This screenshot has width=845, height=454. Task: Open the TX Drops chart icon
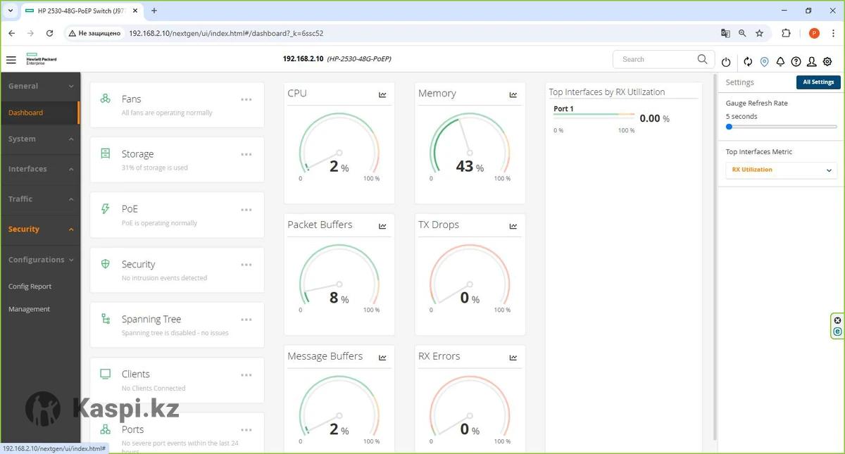pos(513,226)
